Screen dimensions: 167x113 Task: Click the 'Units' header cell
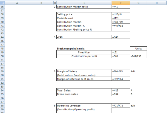pos(138,48)
